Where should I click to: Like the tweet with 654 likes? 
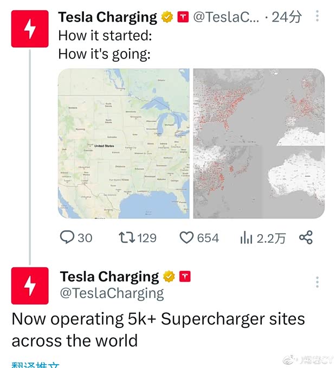pos(186,237)
